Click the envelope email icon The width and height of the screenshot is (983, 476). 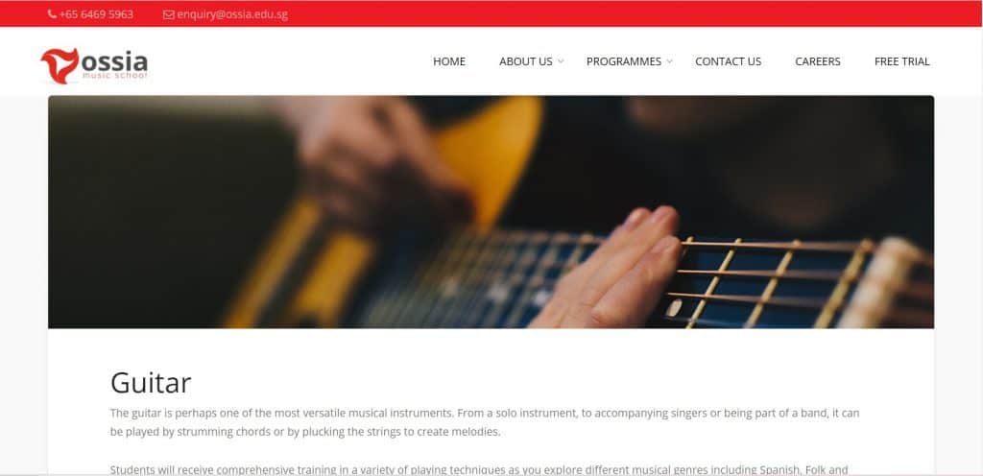(168, 14)
